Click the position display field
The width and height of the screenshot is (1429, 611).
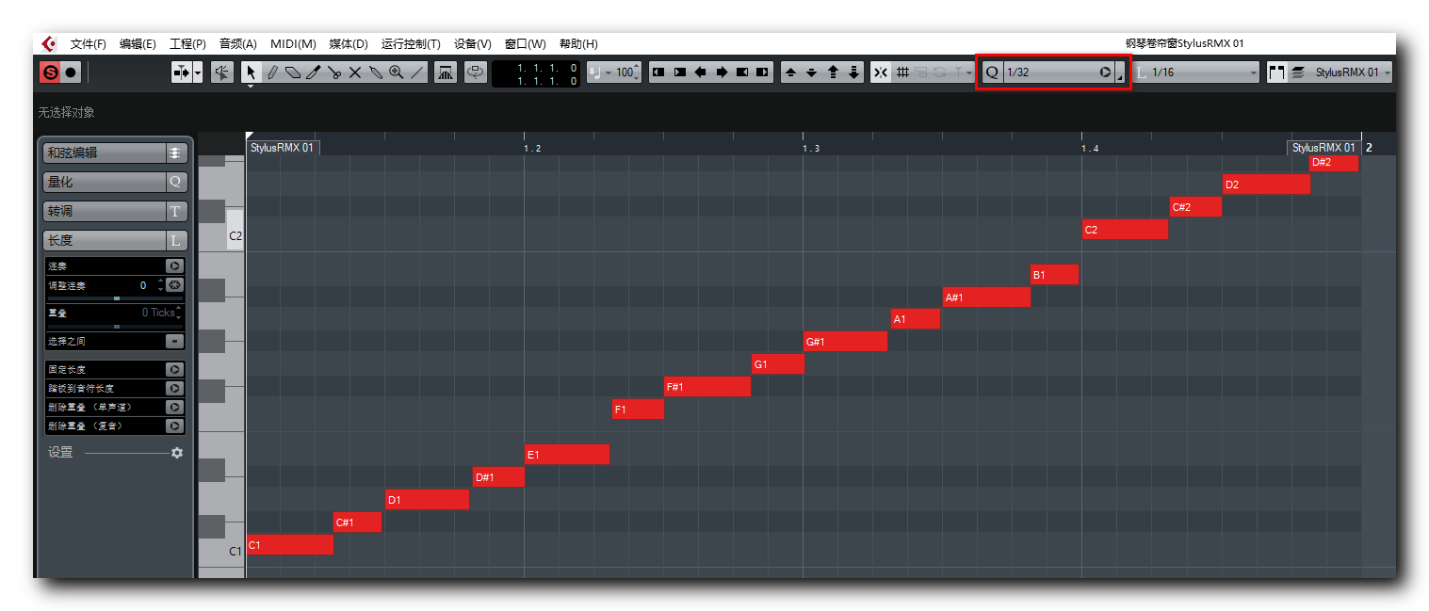point(536,73)
